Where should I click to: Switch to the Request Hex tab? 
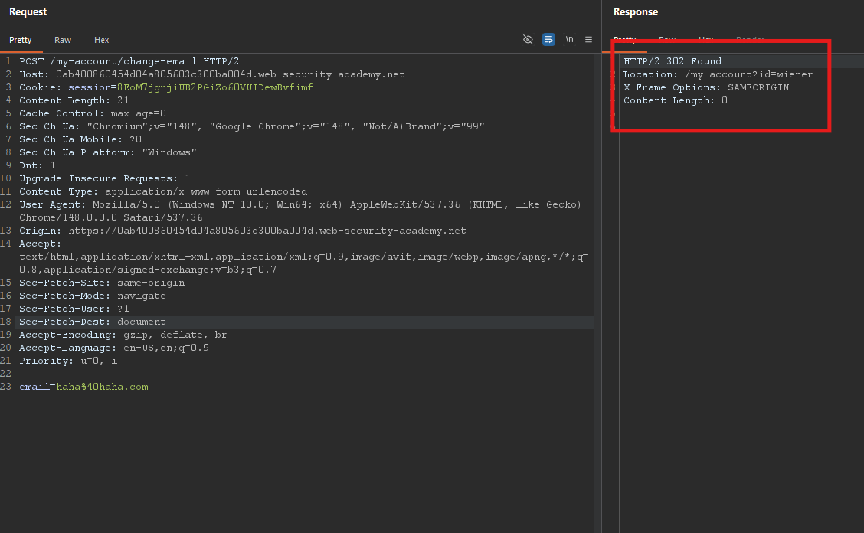click(x=101, y=41)
